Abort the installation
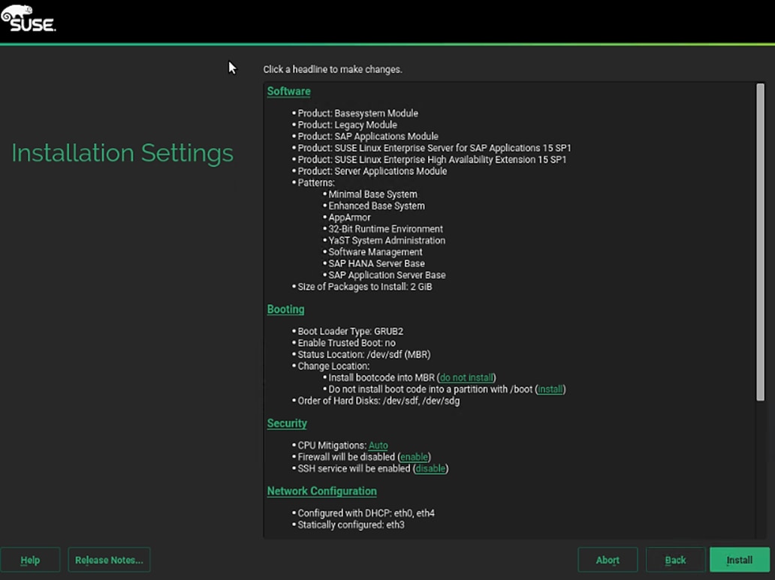Viewport: 775px width, 580px height. tap(608, 560)
